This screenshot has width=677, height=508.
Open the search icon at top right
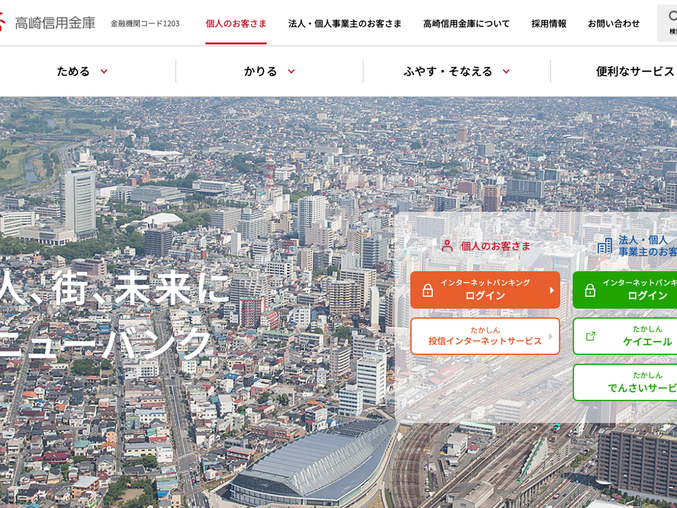click(671, 17)
